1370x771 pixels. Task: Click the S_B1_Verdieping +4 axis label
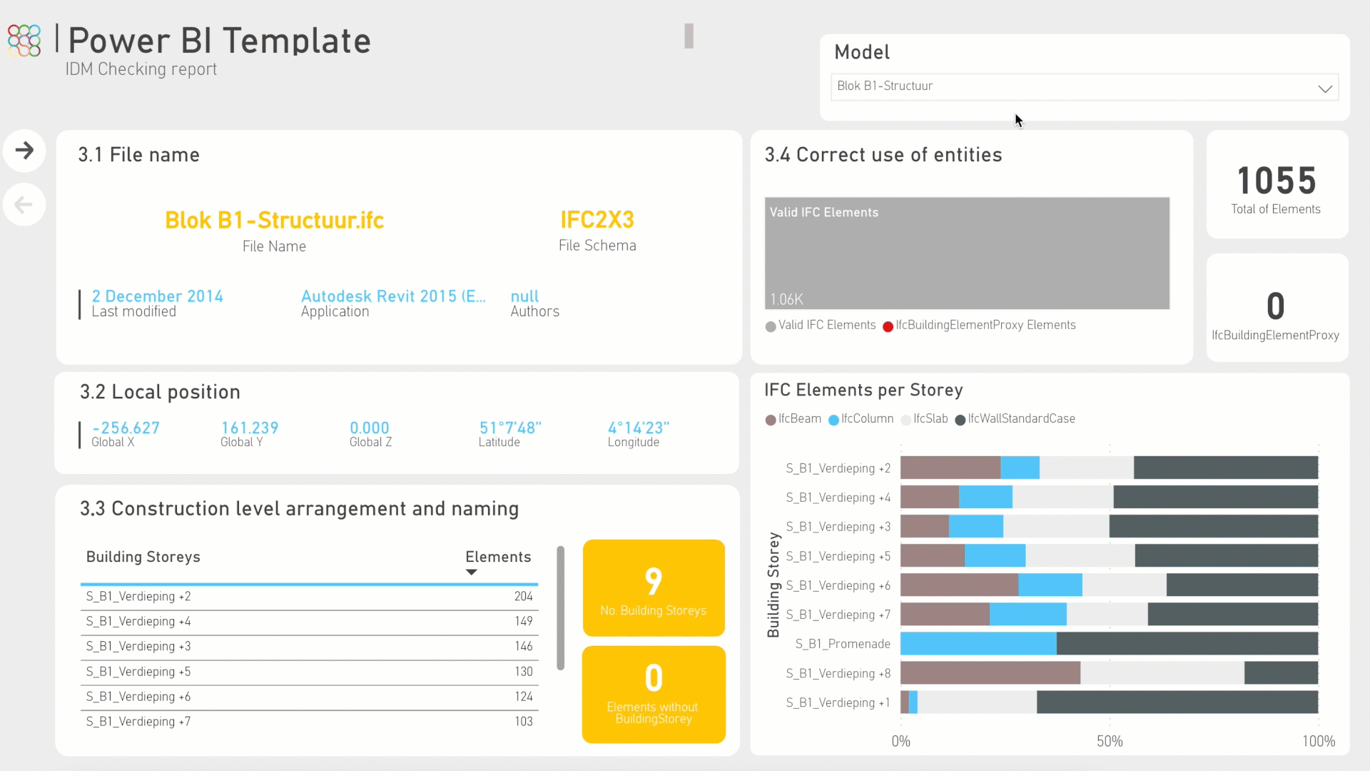click(x=838, y=498)
